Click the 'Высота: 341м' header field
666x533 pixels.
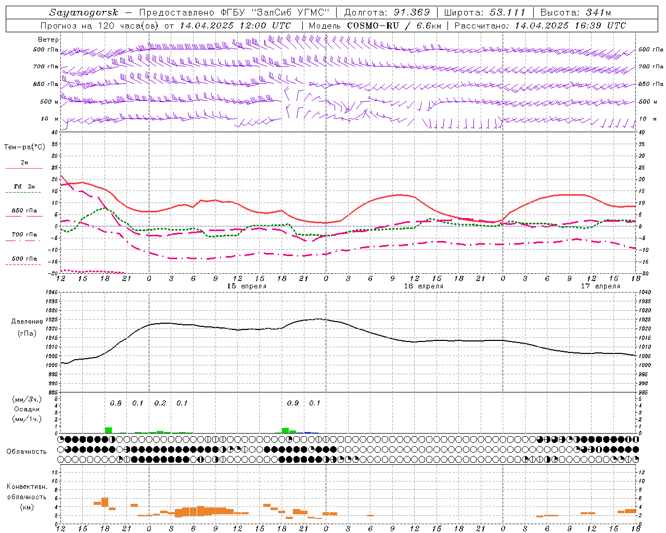tap(575, 12)
